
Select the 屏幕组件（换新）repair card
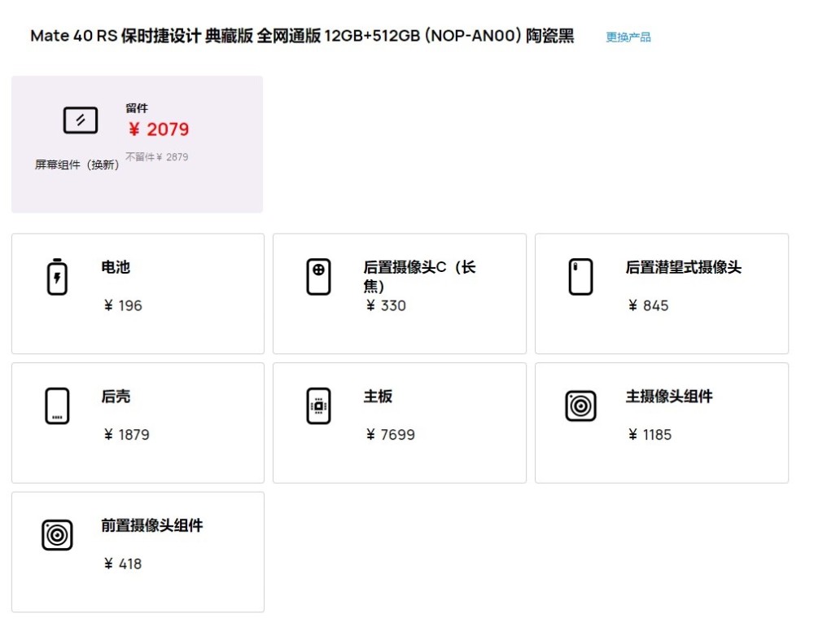137,143
